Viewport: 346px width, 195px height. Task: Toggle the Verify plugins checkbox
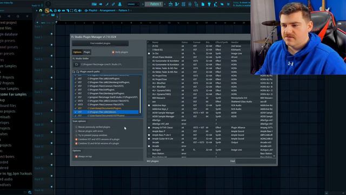113,52
